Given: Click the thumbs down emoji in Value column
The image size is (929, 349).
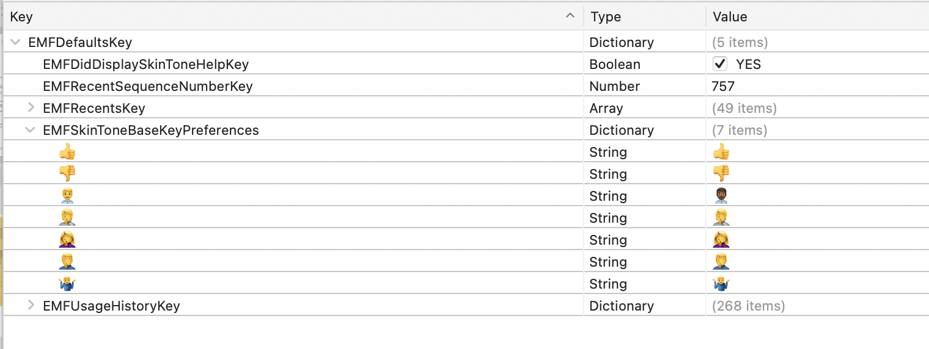Looking at the screenshot, I should [721, 174].
